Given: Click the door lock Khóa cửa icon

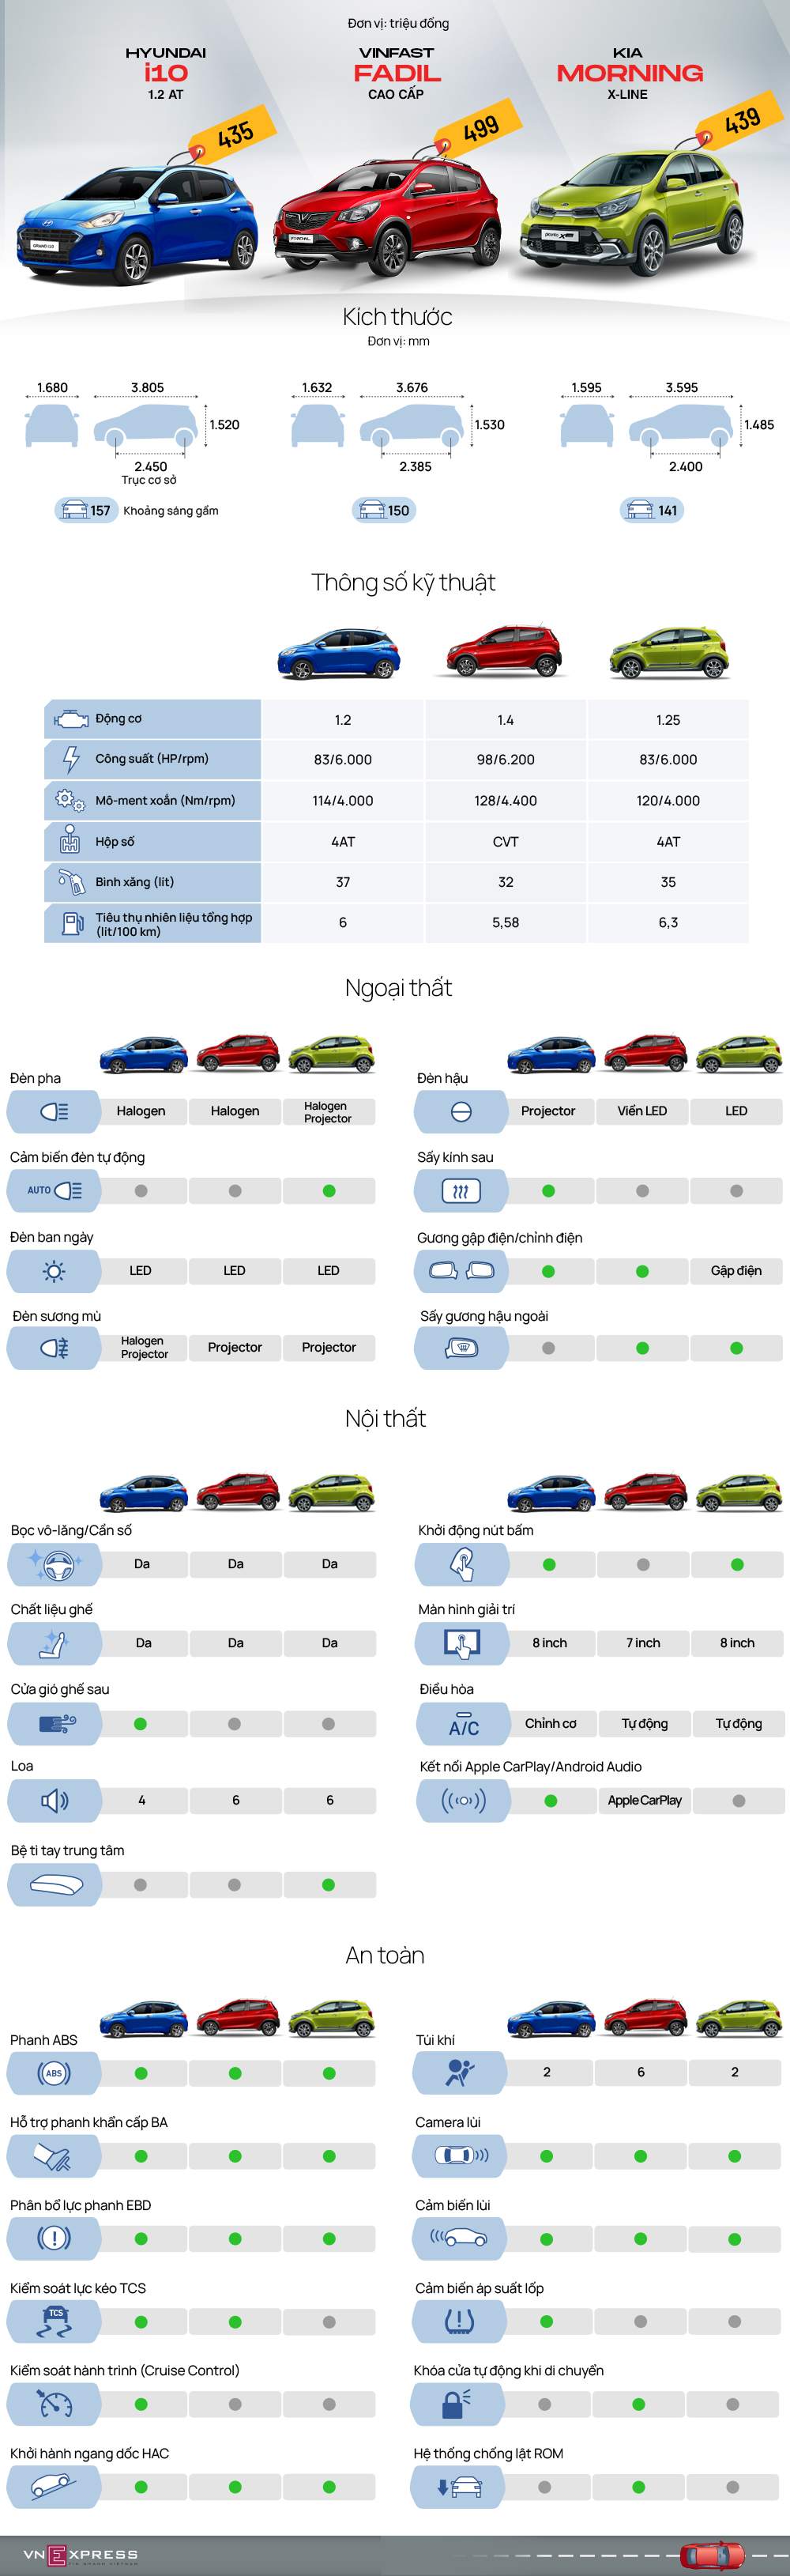Looking at the screenshot, I should tap(456, 2404).
